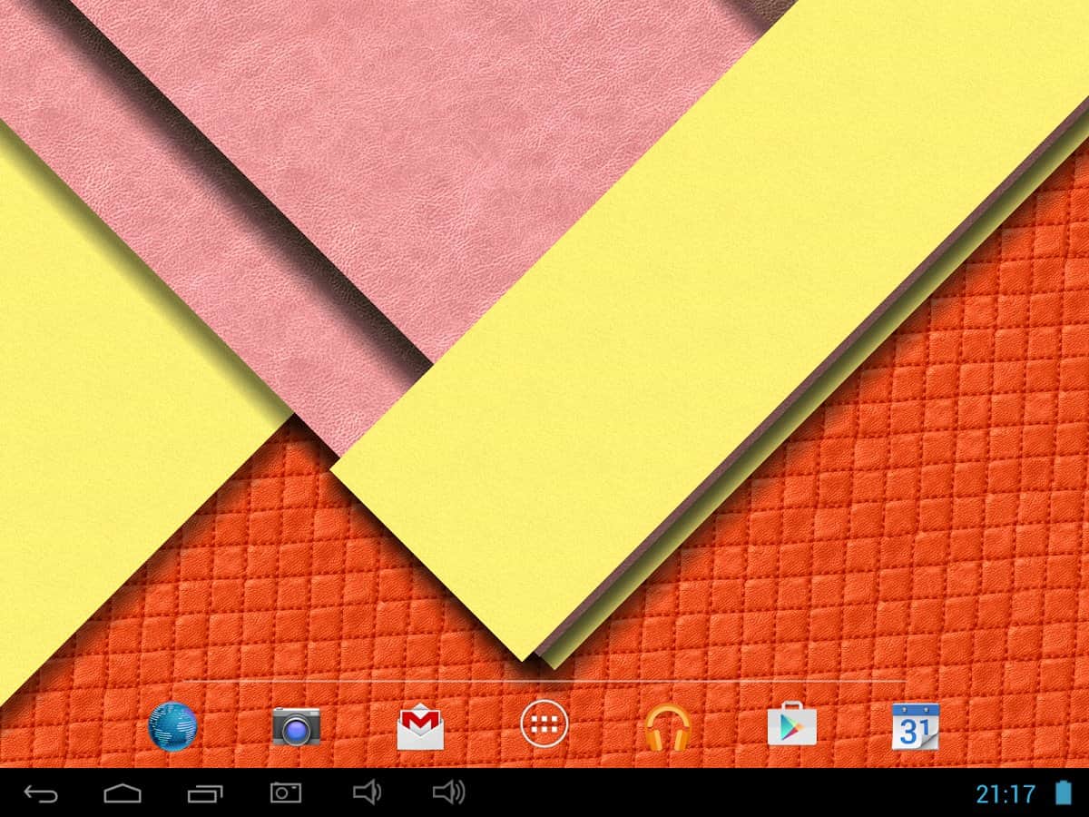This screenshot has width=1089, height=817.
Task: Open the Browser globe app
Action: [172, 726]
